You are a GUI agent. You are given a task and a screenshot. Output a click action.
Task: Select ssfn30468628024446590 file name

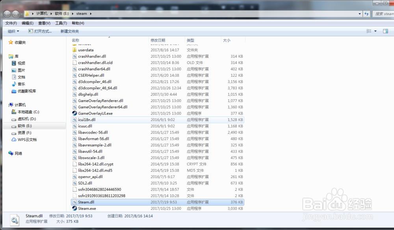100,189
